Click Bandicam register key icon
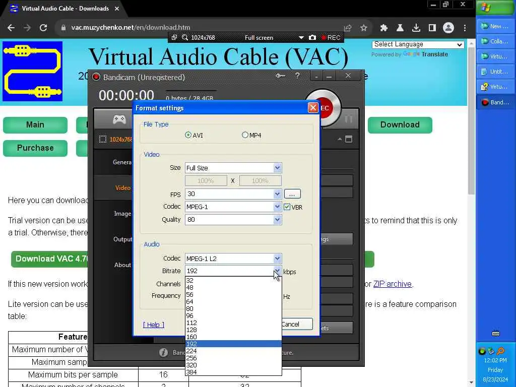The width and height of the screenshot is (516, 387). click(280, 76)
